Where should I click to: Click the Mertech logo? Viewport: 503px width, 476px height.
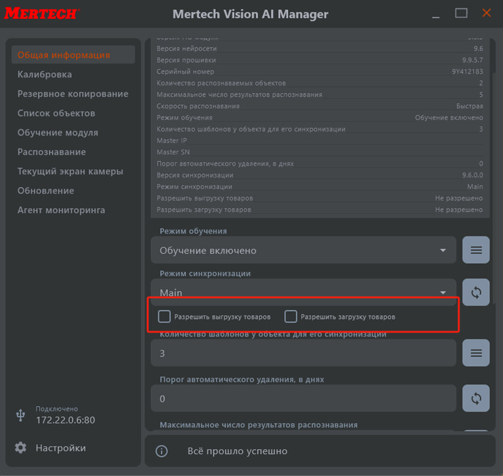tap(40, 13)
